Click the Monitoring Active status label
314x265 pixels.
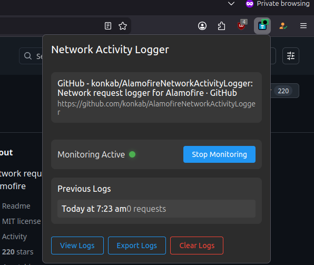(x=91, y=155)
